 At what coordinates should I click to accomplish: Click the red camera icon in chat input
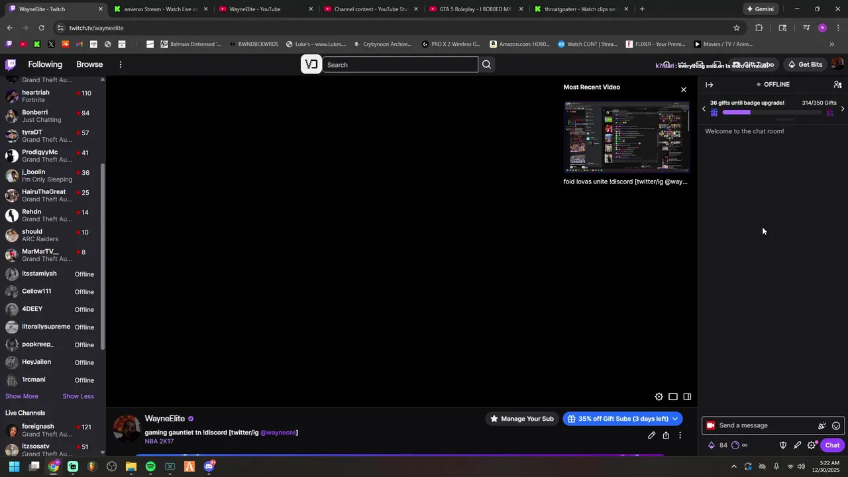[x=710, y=425]
